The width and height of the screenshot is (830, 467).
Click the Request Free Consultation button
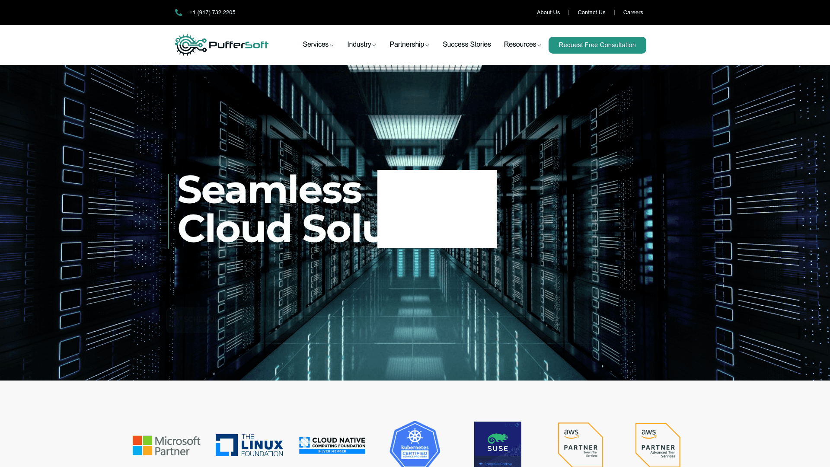coord(597,45)
